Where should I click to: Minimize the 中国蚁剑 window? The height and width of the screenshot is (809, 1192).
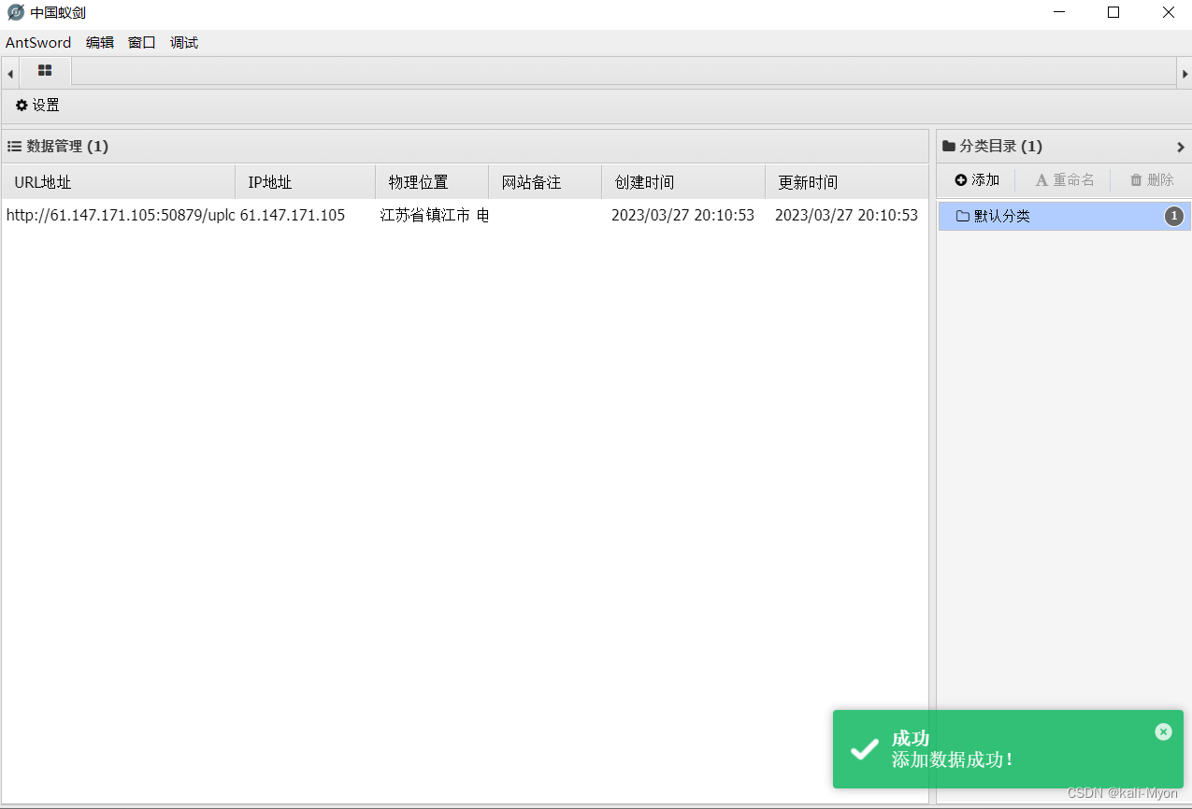tap(1059, 12)
